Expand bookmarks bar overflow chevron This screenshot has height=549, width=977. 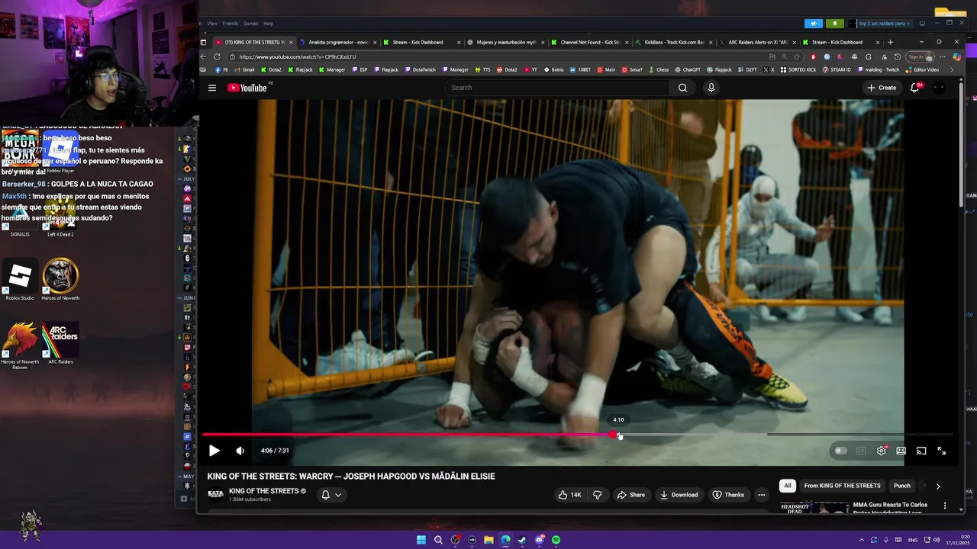pyautogui.click(x=952, y=69)
